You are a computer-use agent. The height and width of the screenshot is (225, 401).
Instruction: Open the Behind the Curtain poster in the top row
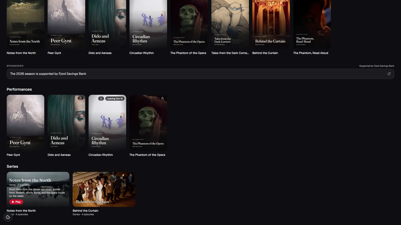point(271,24)
